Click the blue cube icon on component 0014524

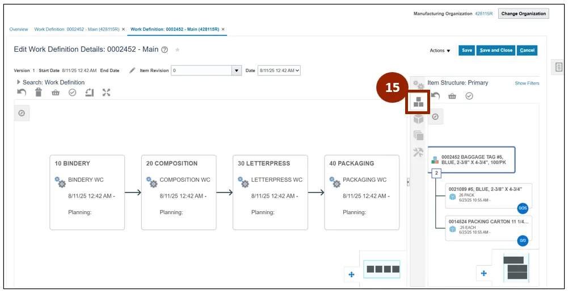pyautogui.click(x=452, y=229)
